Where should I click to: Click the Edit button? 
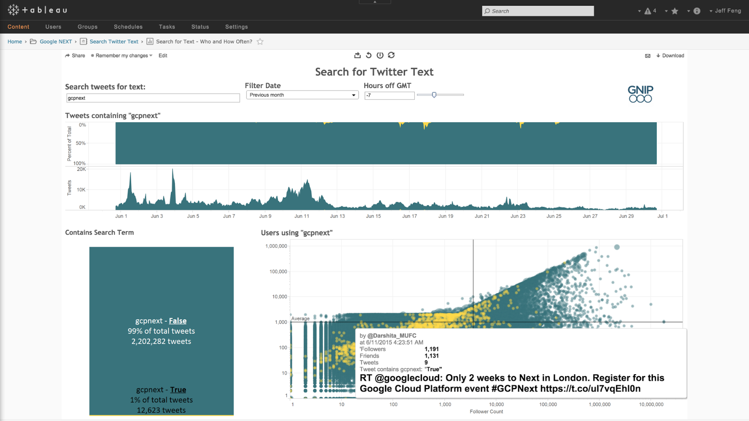[x=163, y=56]
